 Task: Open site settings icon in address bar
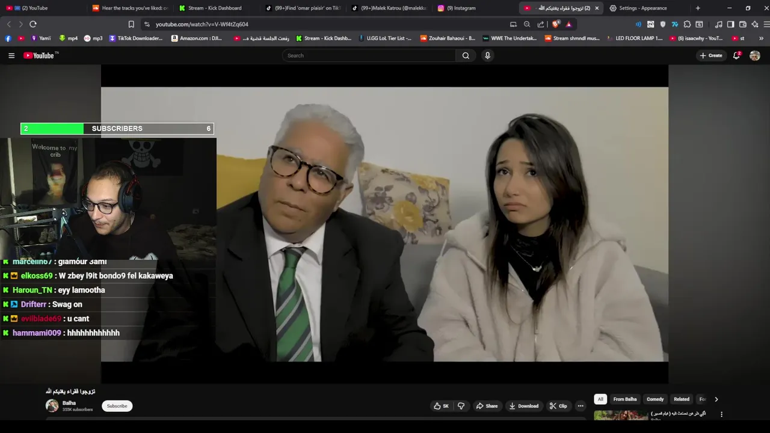[x=147, y=24]
